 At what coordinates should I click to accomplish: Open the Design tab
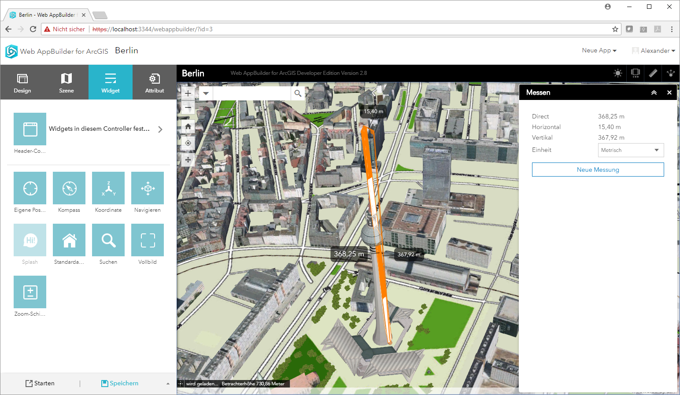pyautogui.click(x=22, y=82)
